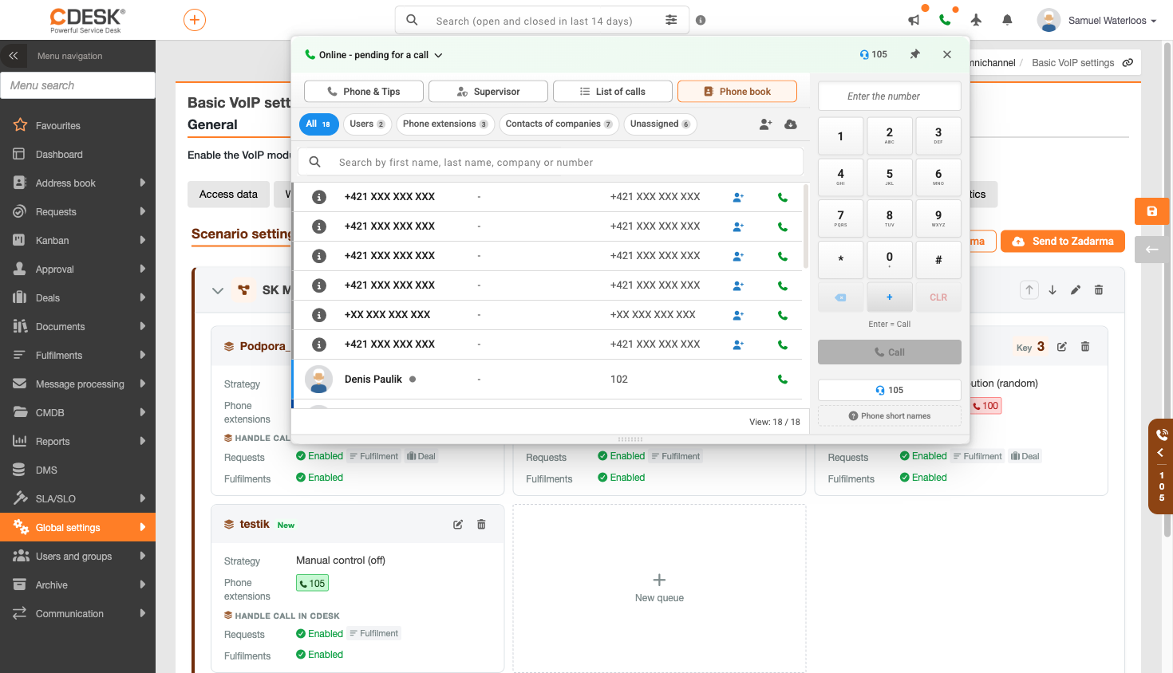Filter phone book by Phone extensions
The image size is (1173, 673).
pyautogui.click(x=444, y=124)
